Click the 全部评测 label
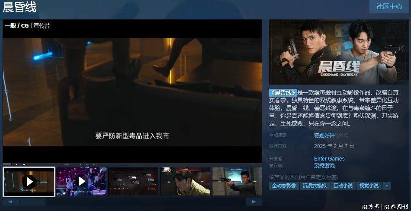411x211 pixels. [278, 135]
